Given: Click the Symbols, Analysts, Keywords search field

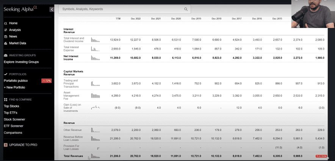Looking at the screenshot, I should click(x=121, y=9).
